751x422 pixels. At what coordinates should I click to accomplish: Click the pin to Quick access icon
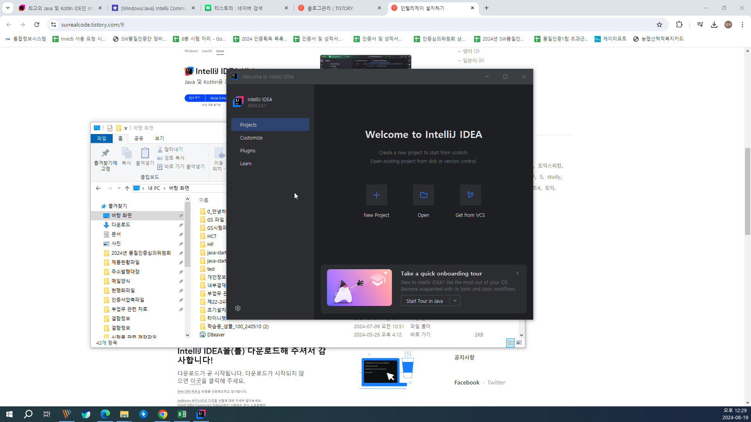(105, 153)
